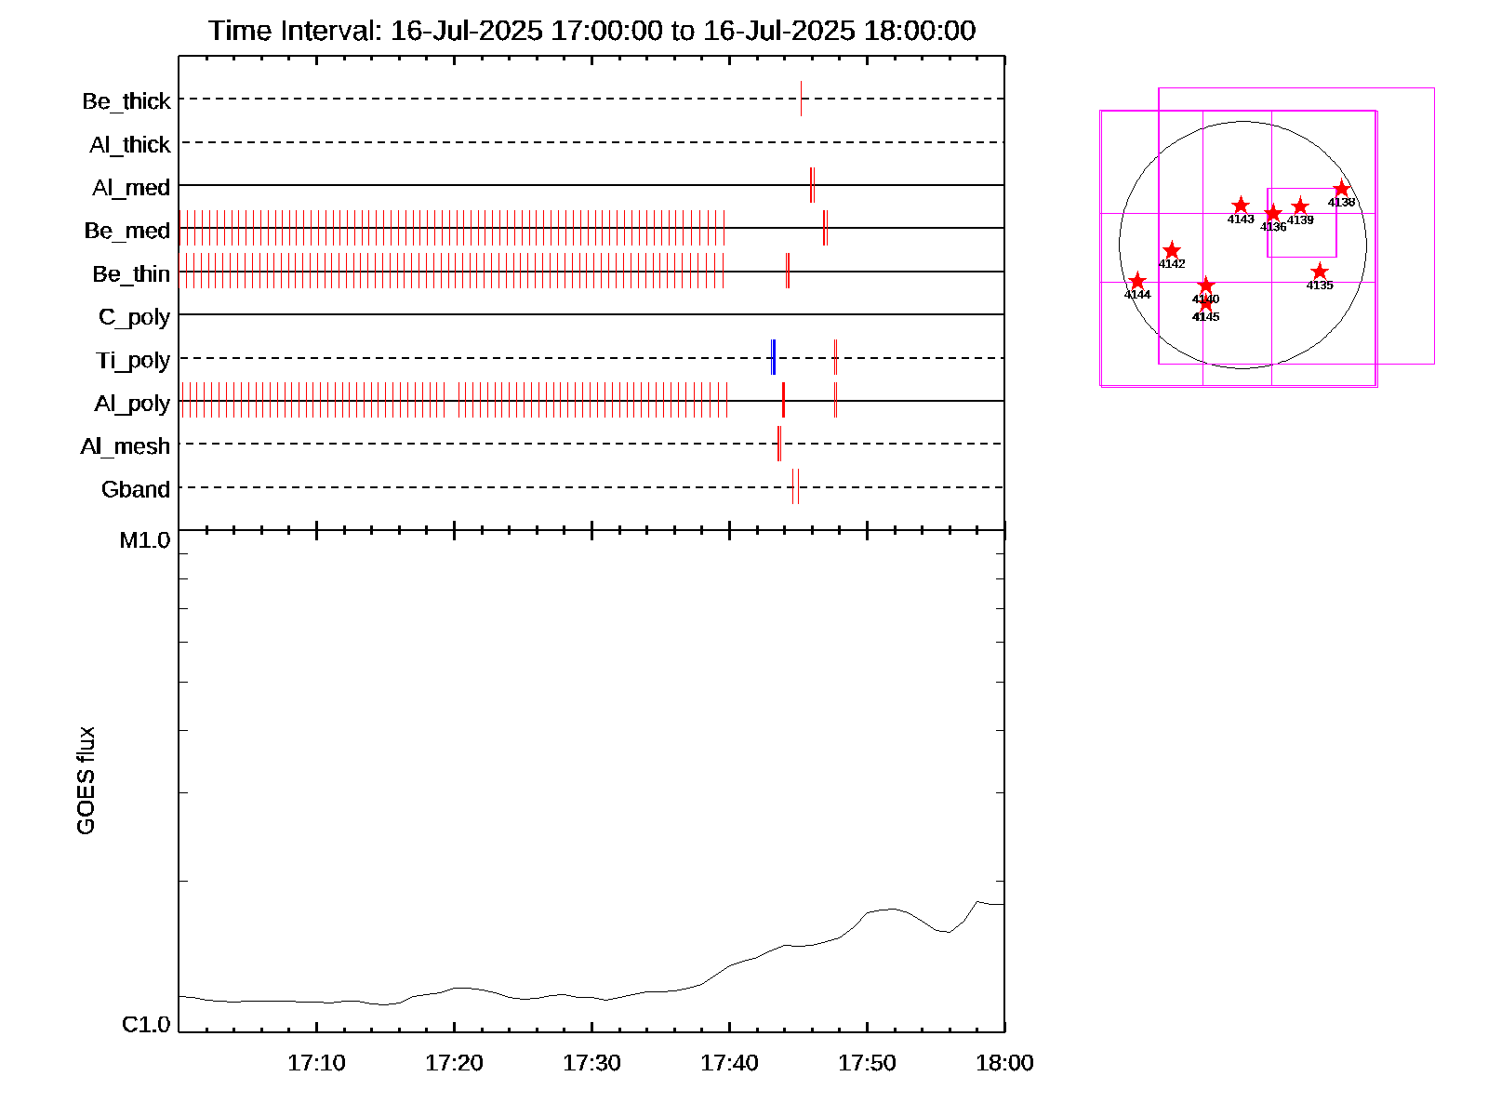Select the star marker for region 4138
1488x1116 pixels.
tap(1341, 189)
